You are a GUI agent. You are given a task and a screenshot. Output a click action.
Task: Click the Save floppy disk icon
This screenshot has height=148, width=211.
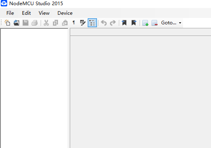[x=26, y=23]
